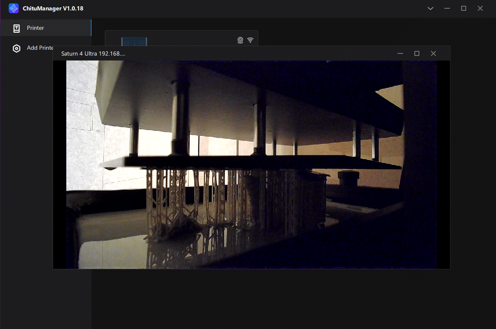Click the camera icon on printer card
The height and width of the screenshot is (329, 496).
coord(240,40)
